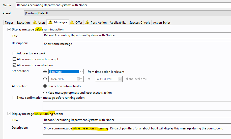
Task: Select Keep message topmost until user accepts
Action: click(x=45, y=92)
